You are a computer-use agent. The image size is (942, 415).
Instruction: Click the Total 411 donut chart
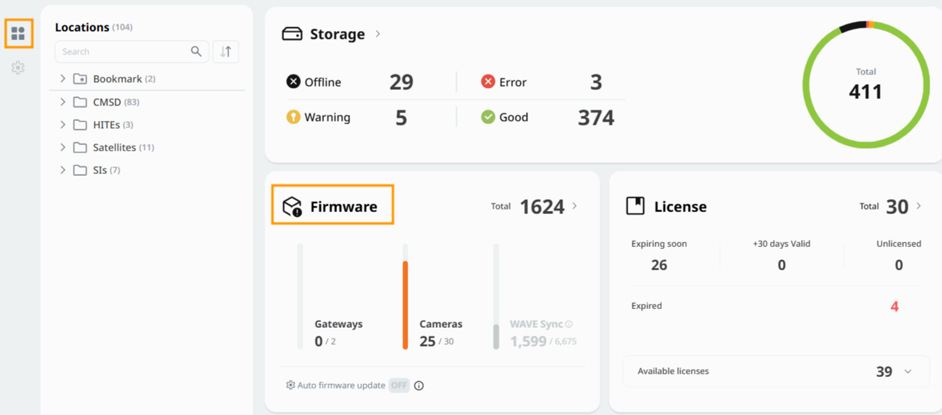coord(866,85)
